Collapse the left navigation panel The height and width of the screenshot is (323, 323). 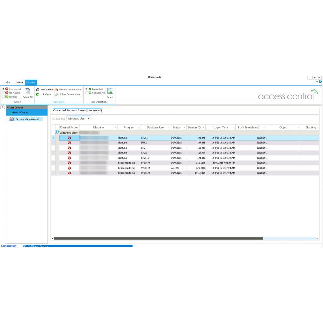[2, 107]
